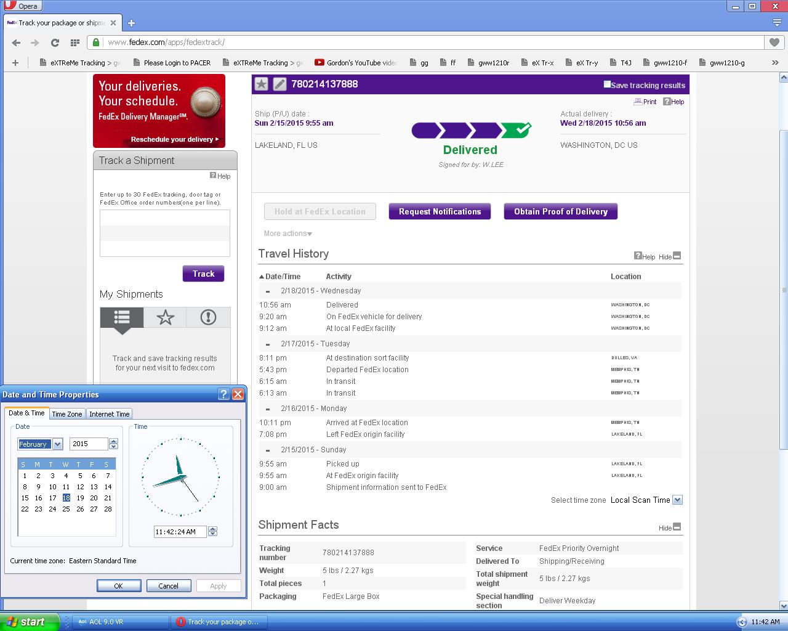Open the Local Scan Time zone dropdown

pos(678,500)
